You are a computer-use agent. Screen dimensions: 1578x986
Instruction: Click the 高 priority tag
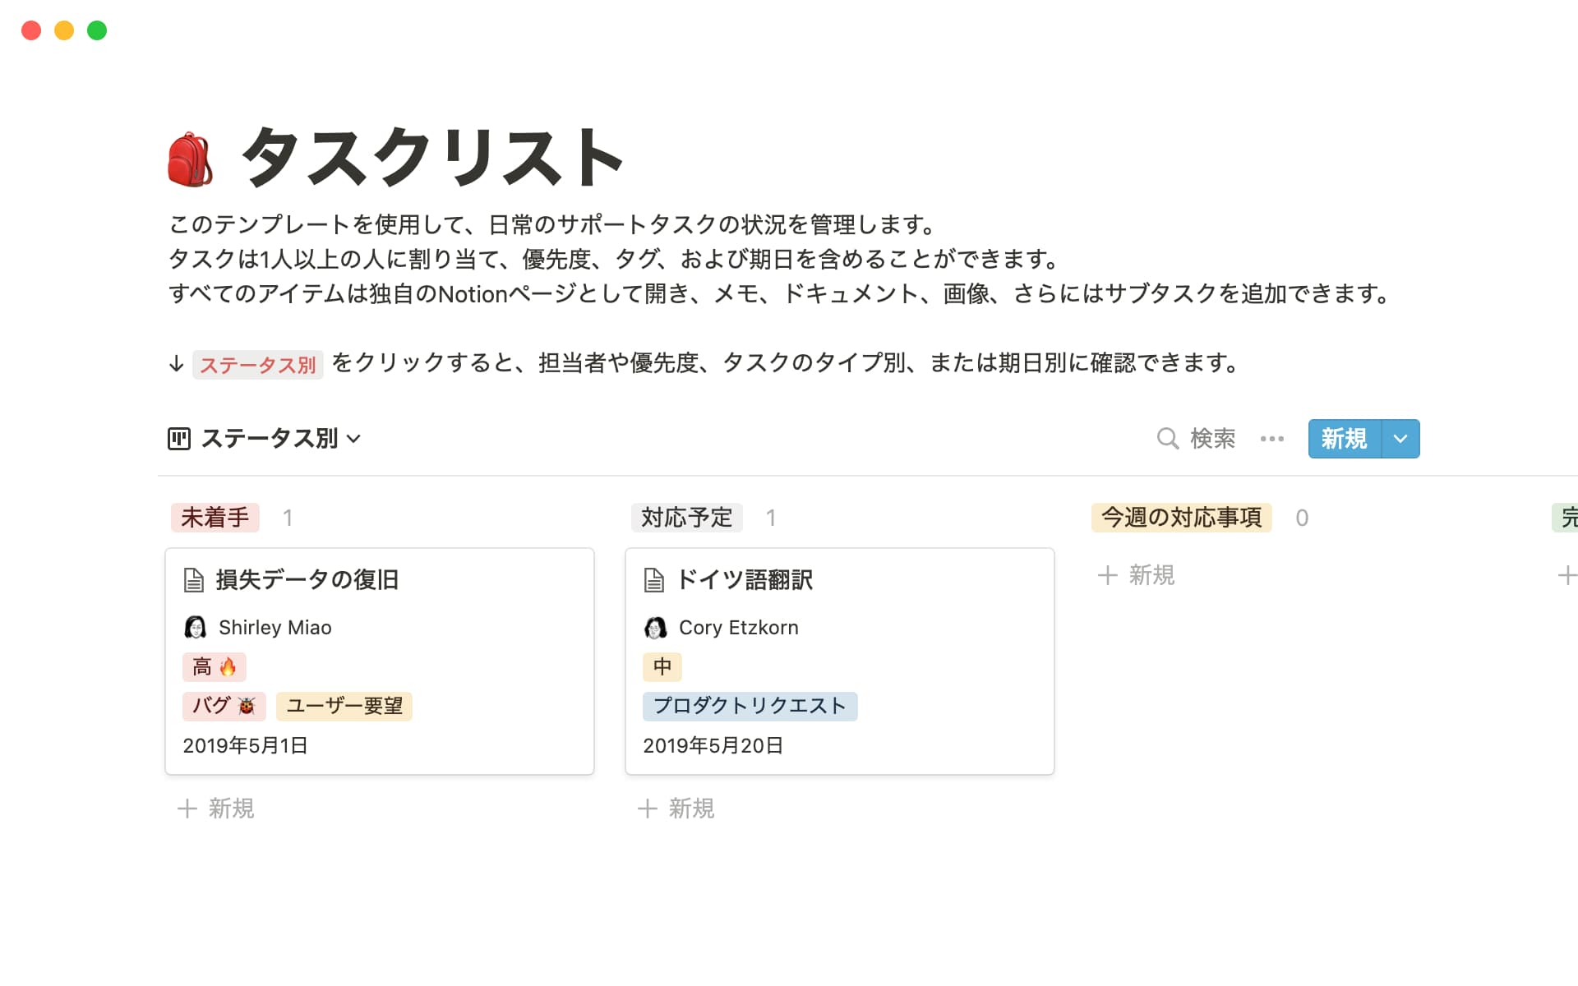pos(214,667)
